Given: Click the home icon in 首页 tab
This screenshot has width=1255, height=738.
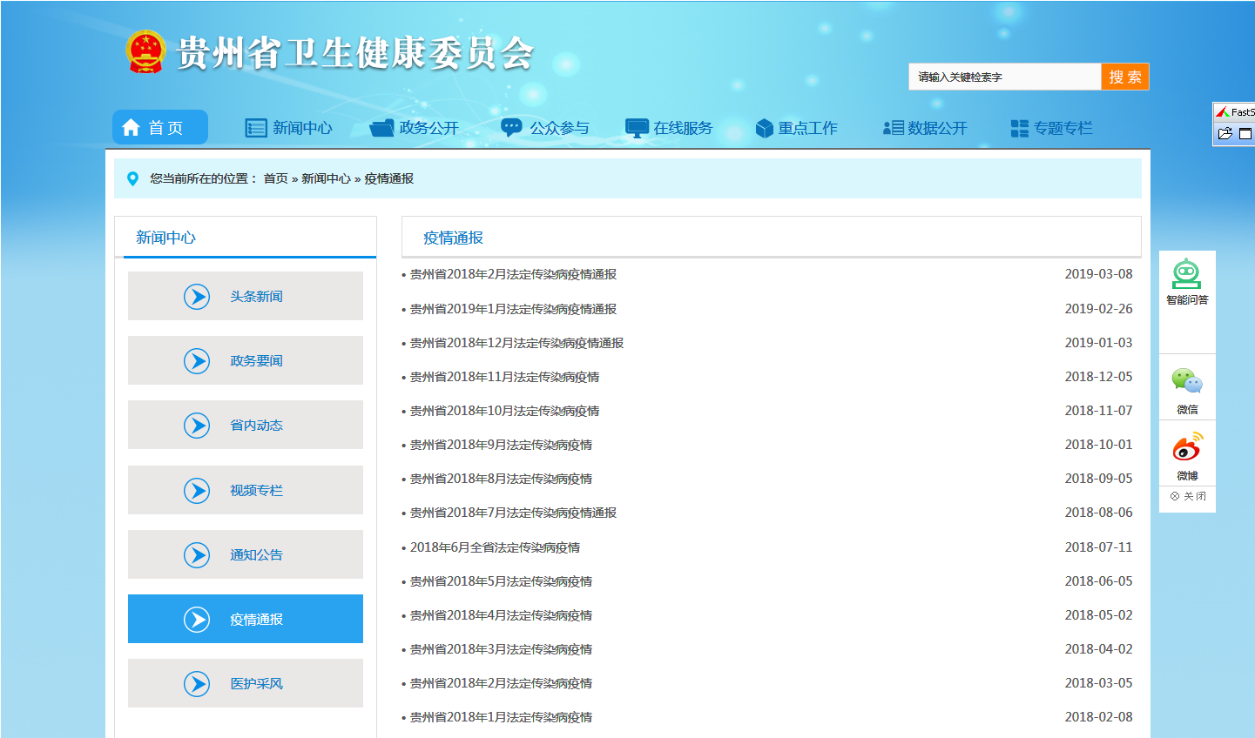Looking at the screenshot, I should (x=132, y=128).
